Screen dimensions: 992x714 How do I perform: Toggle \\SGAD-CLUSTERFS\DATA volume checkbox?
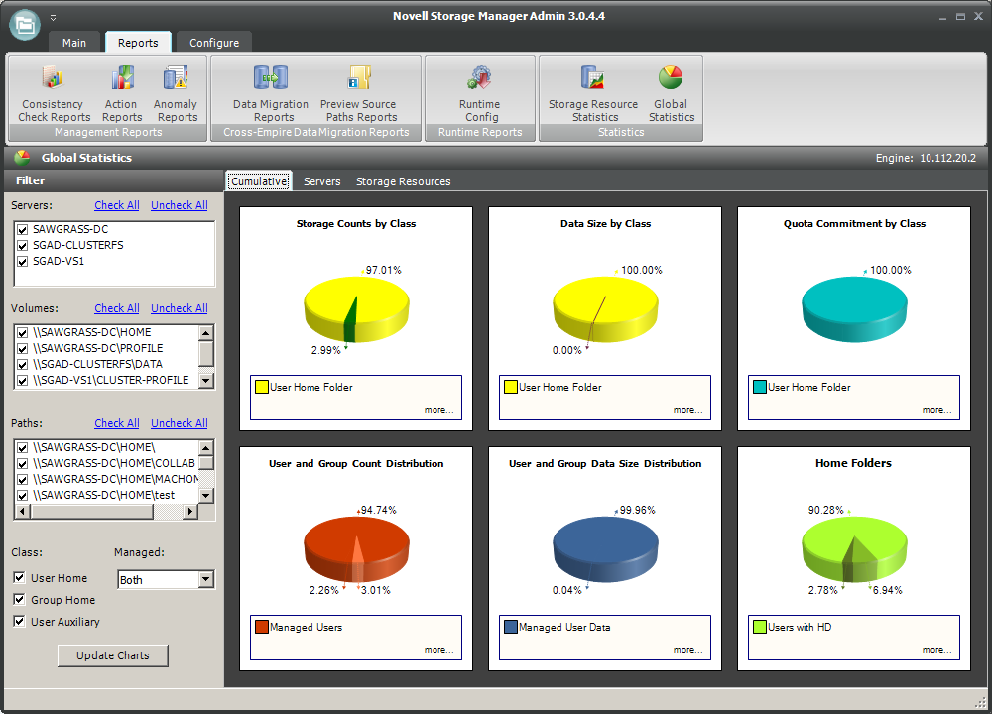22,364
